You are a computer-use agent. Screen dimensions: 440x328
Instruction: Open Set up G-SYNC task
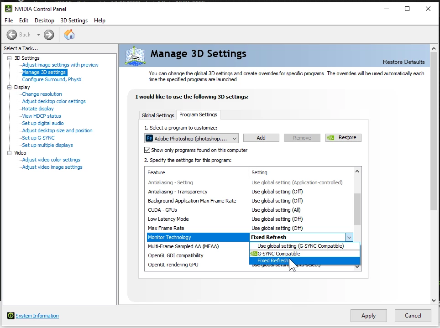[38, 138]
